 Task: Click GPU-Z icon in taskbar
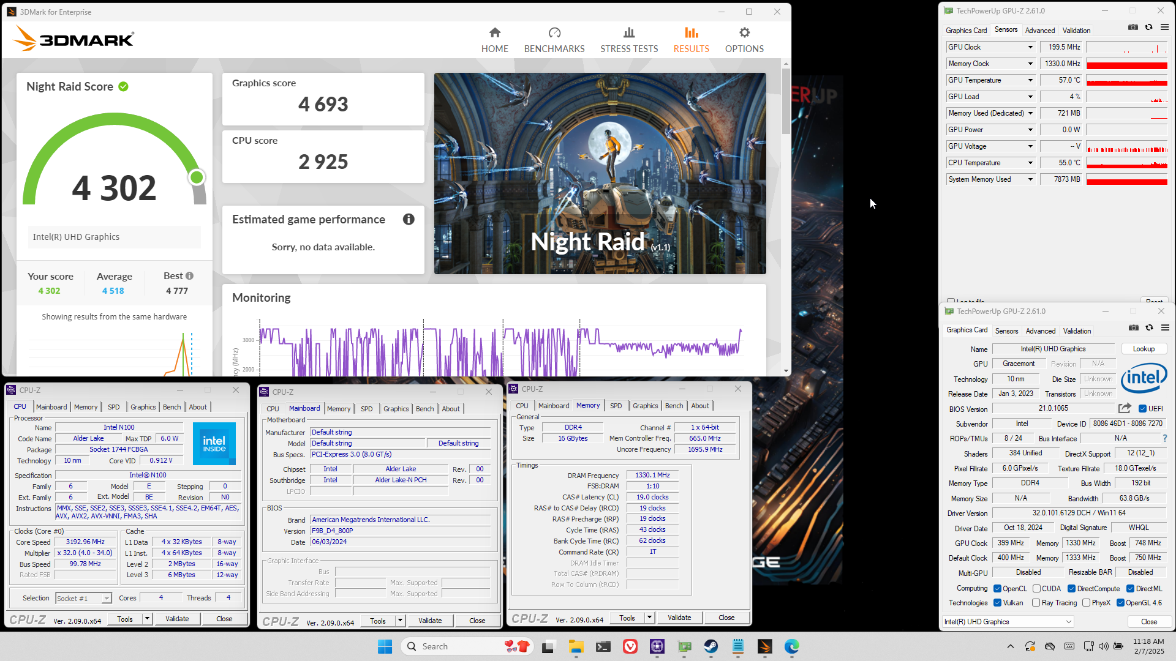coord(684,646)
